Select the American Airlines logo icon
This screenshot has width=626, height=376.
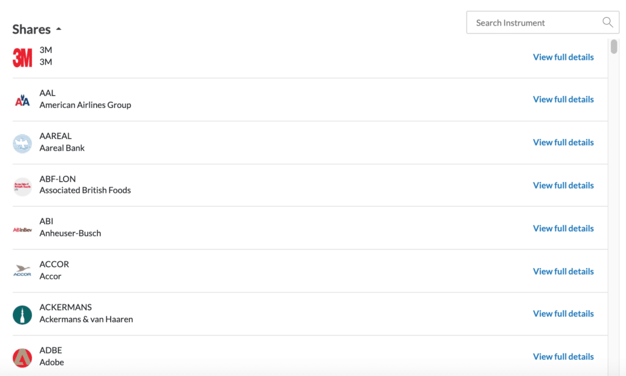pyautogui.click(x=23, y=100)
